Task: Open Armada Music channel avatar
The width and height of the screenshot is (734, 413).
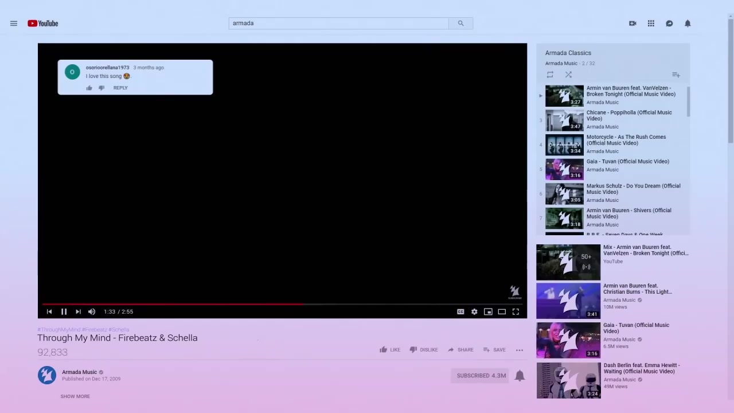Action: [x=47, y=375]
